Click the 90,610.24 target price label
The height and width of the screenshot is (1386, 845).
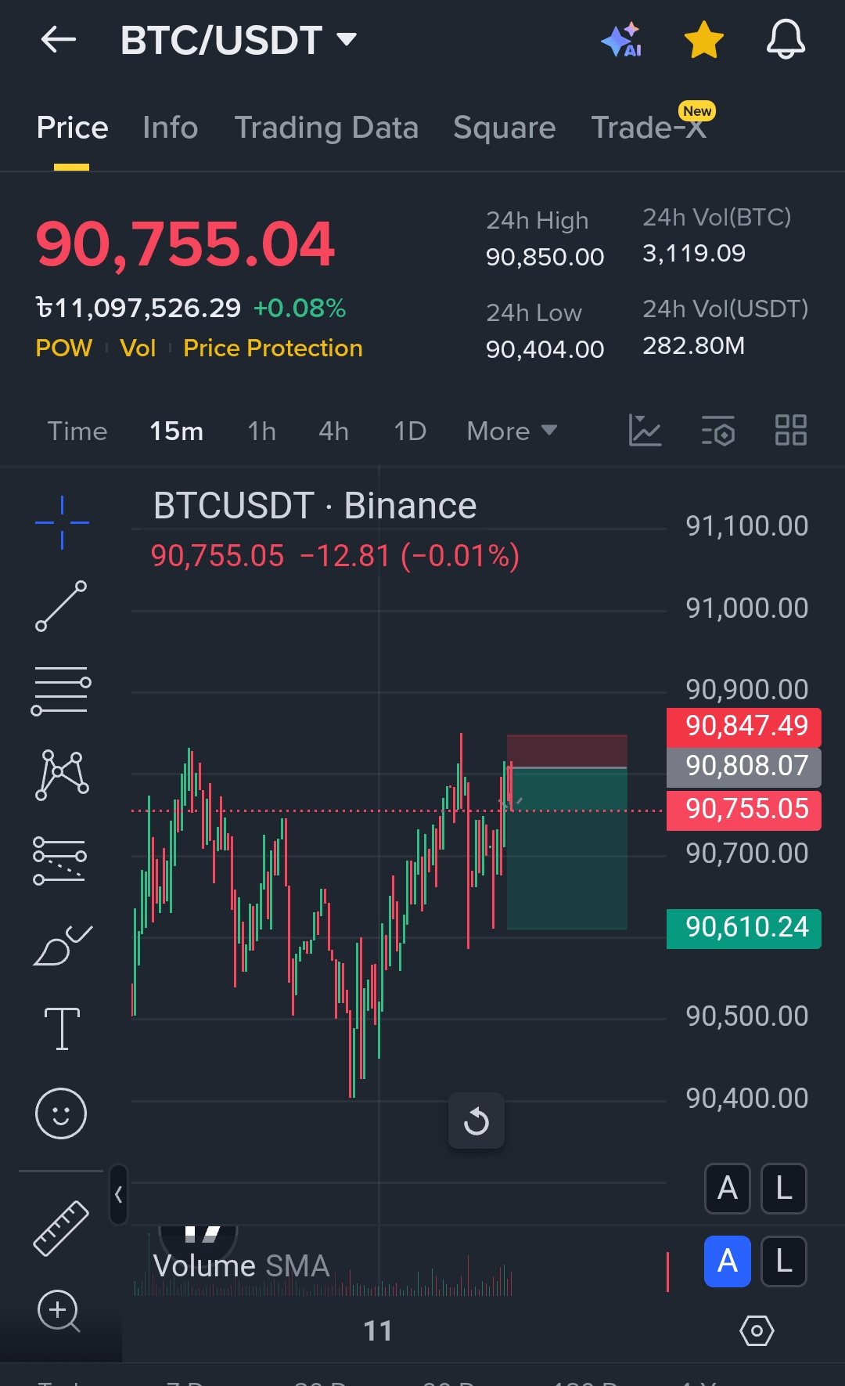click(744, 928)
